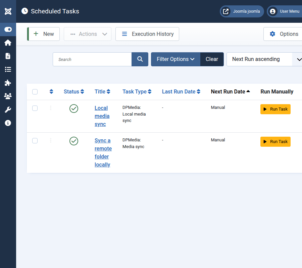Open the Home Dashboard icon
This screenshot has height=268, width=302.
point(8,43)
